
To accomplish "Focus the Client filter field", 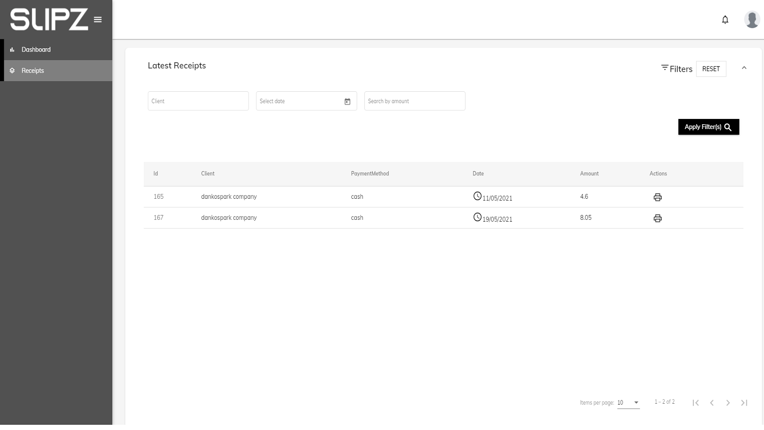I will click(x=198, y=101).
